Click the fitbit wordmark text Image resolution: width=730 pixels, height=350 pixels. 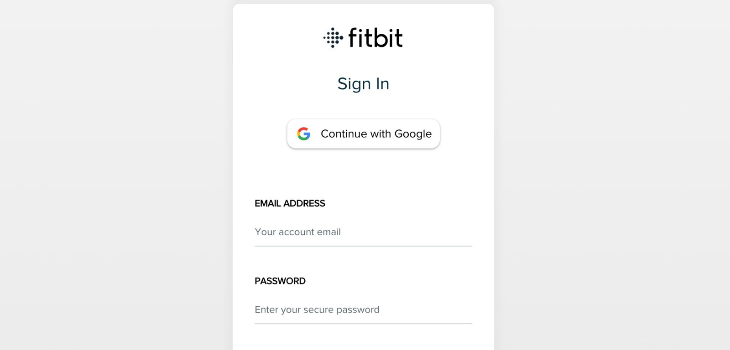375,38
